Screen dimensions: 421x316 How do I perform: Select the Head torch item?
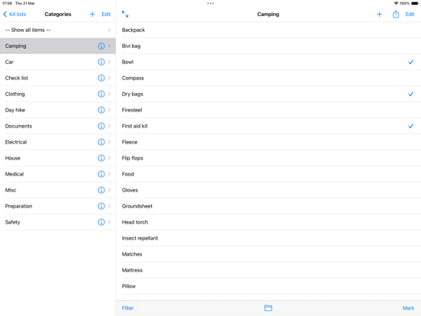point(268,222)
